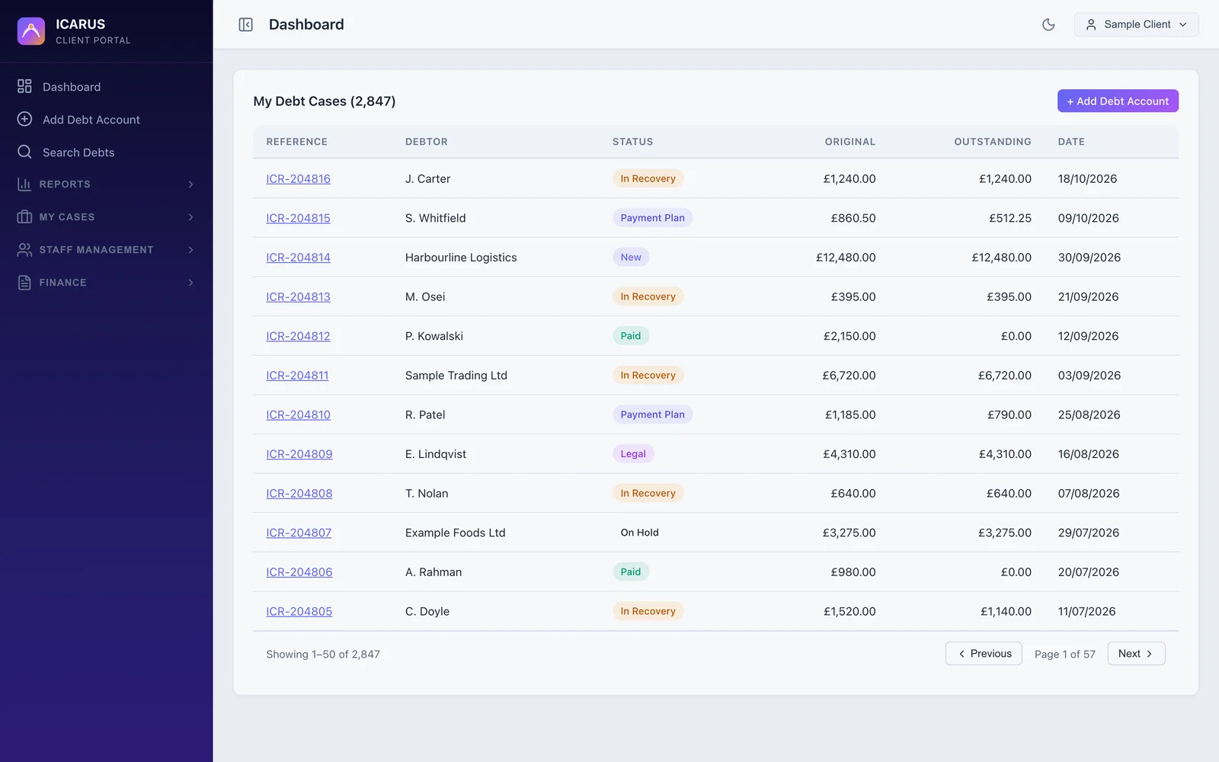Switch to dark mode moon icon
This screenshot has width=1219, height=762.
coord(1048,24)
